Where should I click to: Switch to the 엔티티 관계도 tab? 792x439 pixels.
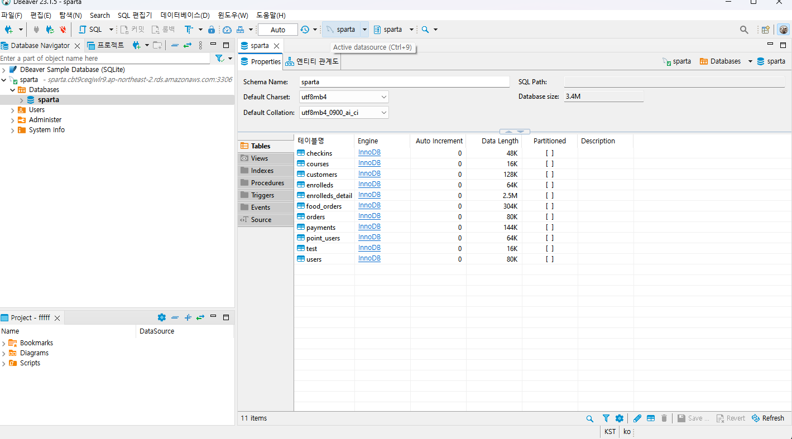tap(312, 61)
